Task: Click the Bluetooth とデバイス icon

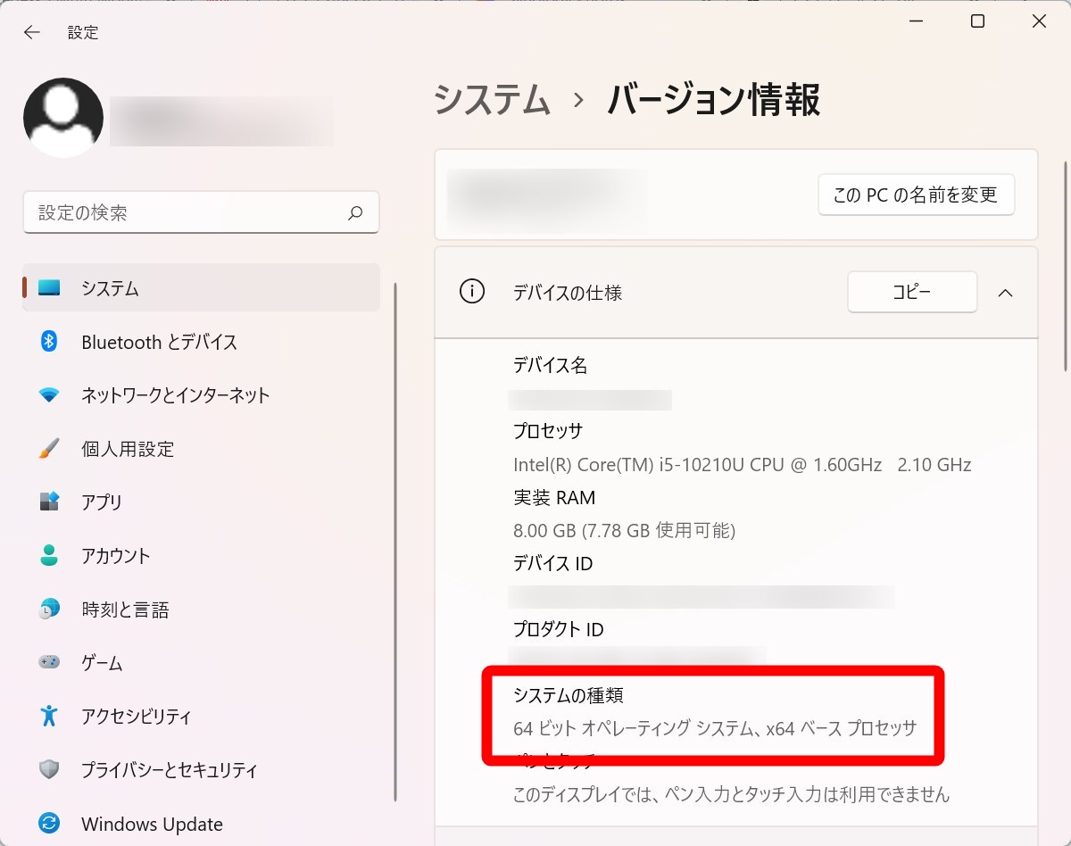Action: (49, 342)
